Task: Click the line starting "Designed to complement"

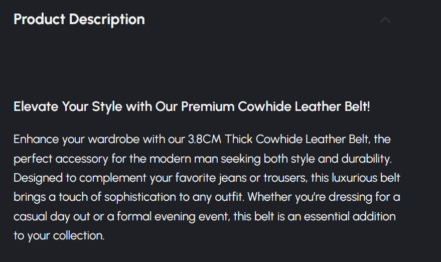Action: click(207, 178)
